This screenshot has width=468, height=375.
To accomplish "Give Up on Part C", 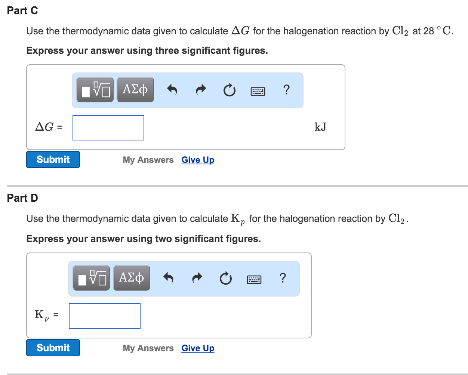I will [198, 160].
